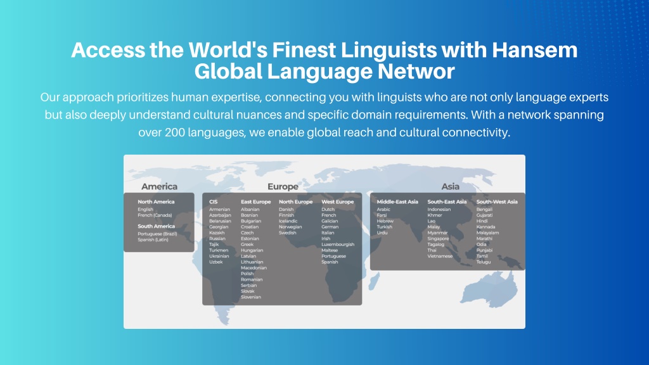Select the 'North America' subheading
The height and width of the screenshot is (365, 649).
click(x=156, y=202)
